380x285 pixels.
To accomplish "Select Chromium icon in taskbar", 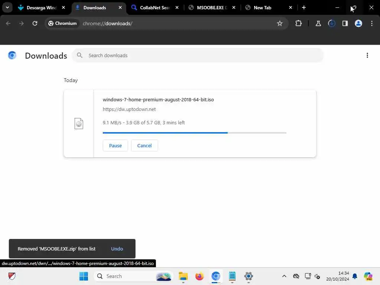I will [216, 276].
